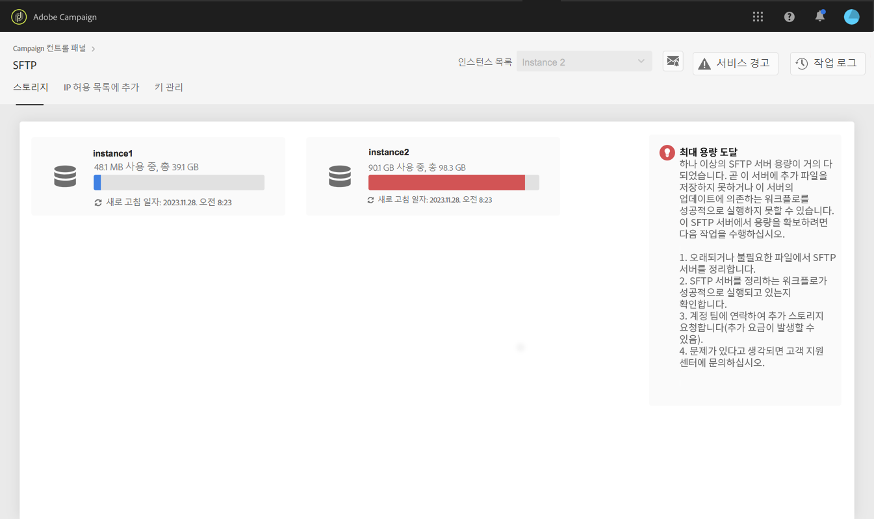This screenshot has width=874, height=519.
Task: Open the notifications bell icon
Action: [x=820, y=16]
